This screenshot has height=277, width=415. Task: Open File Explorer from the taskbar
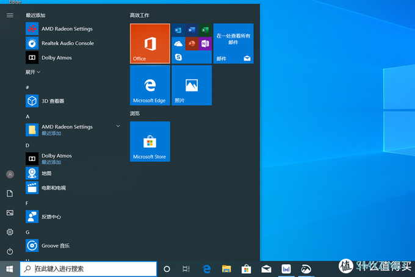(x=226, y=269)
